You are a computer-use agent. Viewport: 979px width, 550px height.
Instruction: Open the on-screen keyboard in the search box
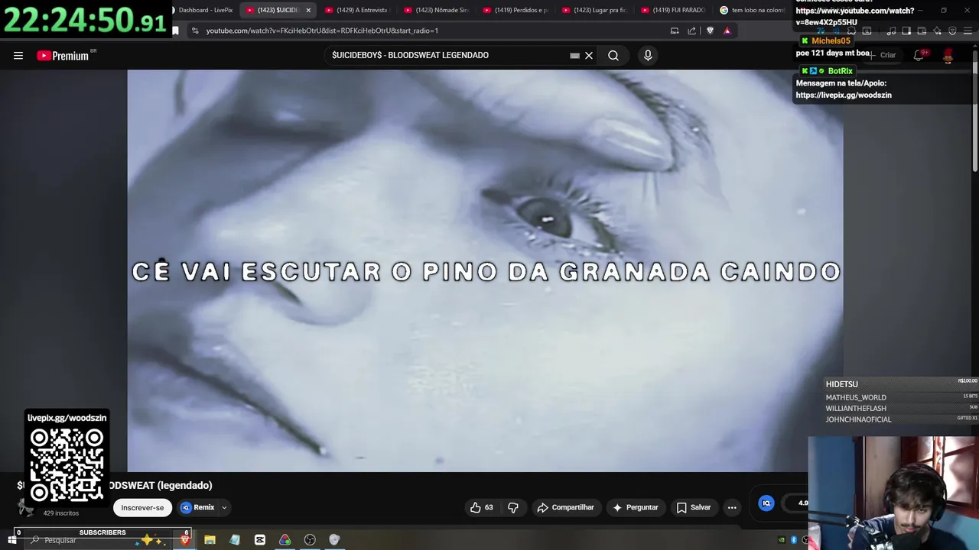(x=574, y=56)
